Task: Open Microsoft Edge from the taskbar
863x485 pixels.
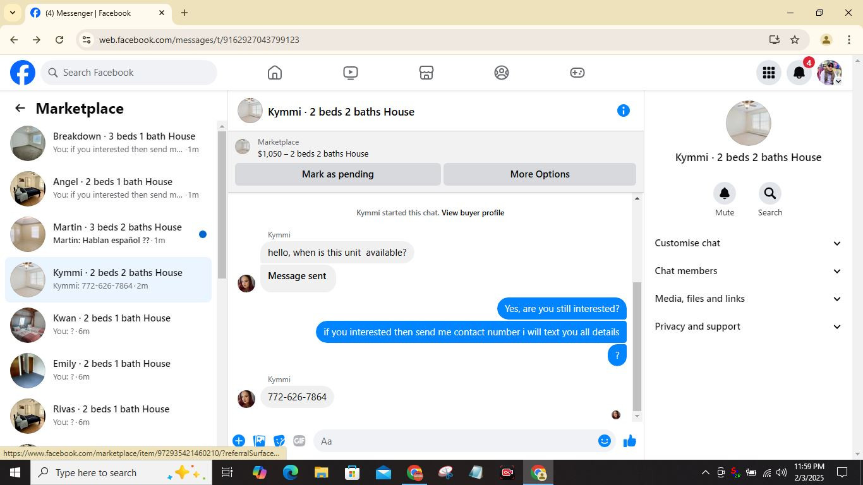Action: pyautogui.click(x=291, y=472)
